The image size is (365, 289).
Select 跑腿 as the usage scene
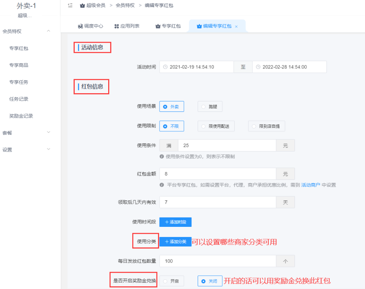[210, 107]
